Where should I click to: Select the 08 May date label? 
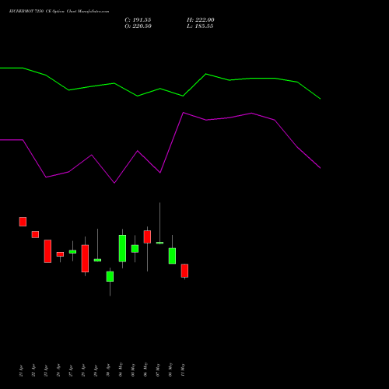point(170,370)
